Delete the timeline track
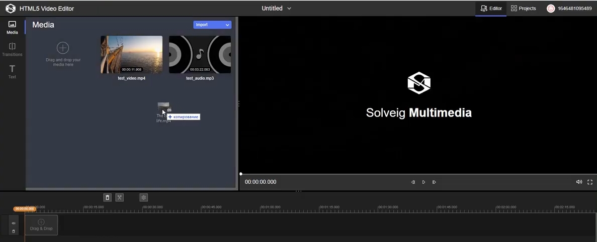The width and height of the screenshot is (597, 242). tap(14, 231)
